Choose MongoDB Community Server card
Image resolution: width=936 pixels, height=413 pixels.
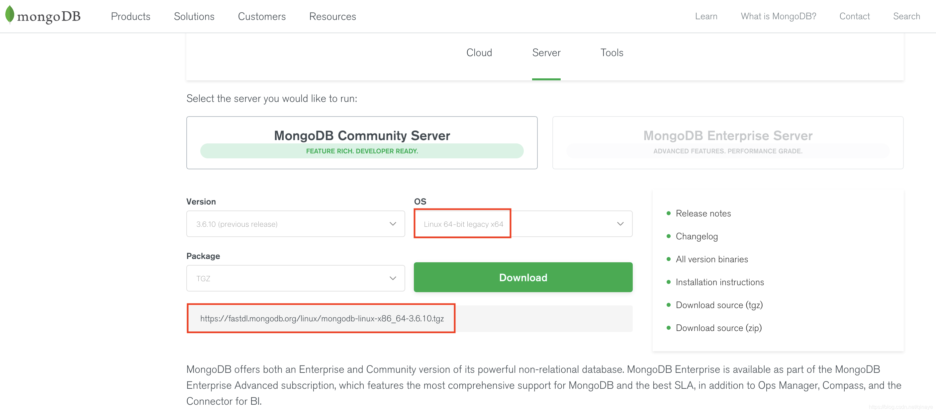tap(362, 143)
